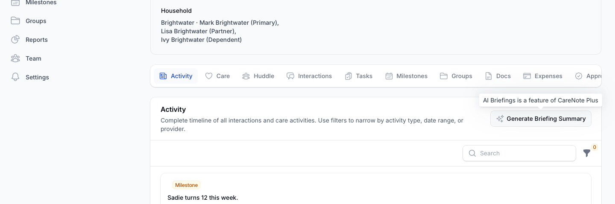Click the 'Lisa Brightwater (Partner),' text

point(199,31)
